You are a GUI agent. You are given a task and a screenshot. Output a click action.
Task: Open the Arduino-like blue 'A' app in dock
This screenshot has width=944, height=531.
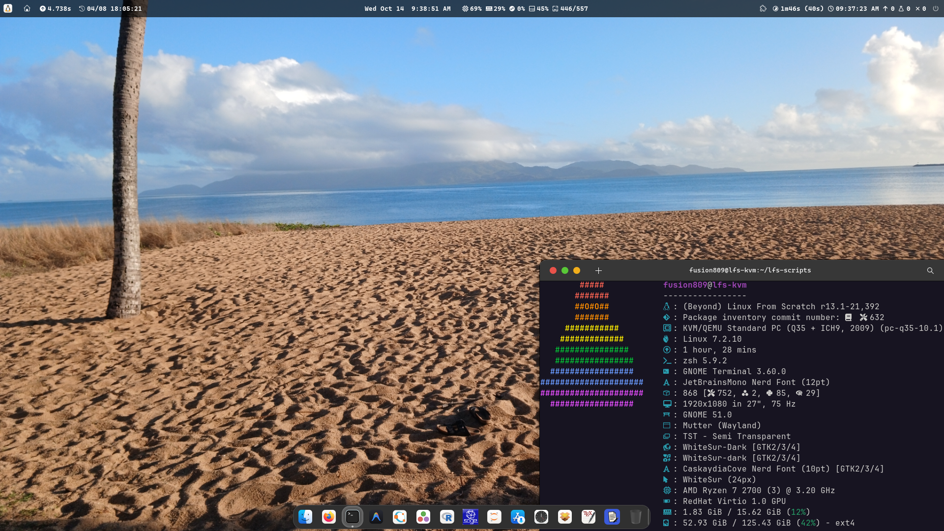click(376, 517)
